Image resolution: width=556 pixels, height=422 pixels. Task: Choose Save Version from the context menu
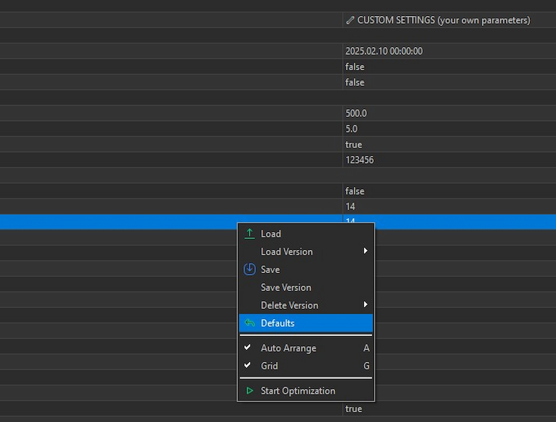tap(286, 287)
